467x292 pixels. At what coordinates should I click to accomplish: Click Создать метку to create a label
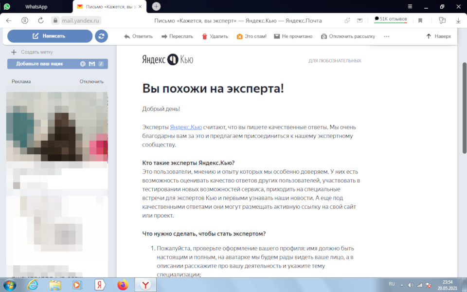point(32,52)
